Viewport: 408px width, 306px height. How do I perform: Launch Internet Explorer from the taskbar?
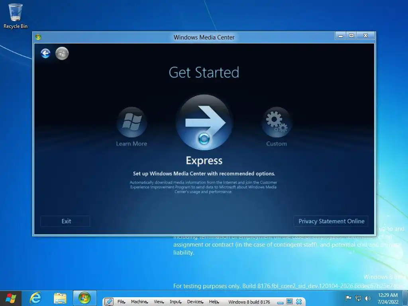point(35,298)
